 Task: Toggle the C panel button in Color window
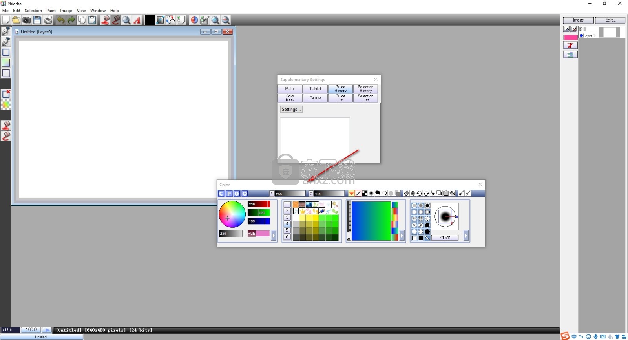221,194
